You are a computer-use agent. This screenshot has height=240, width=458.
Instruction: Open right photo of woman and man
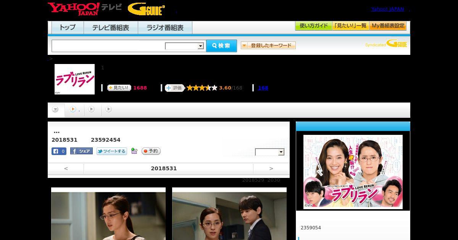(x=229, y=214)
